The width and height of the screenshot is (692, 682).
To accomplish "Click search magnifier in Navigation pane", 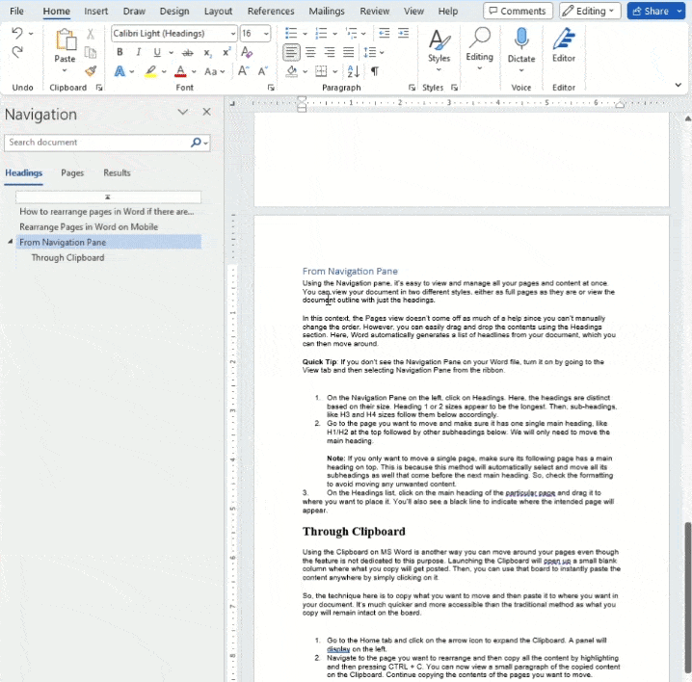I will [x=196, y=142].
